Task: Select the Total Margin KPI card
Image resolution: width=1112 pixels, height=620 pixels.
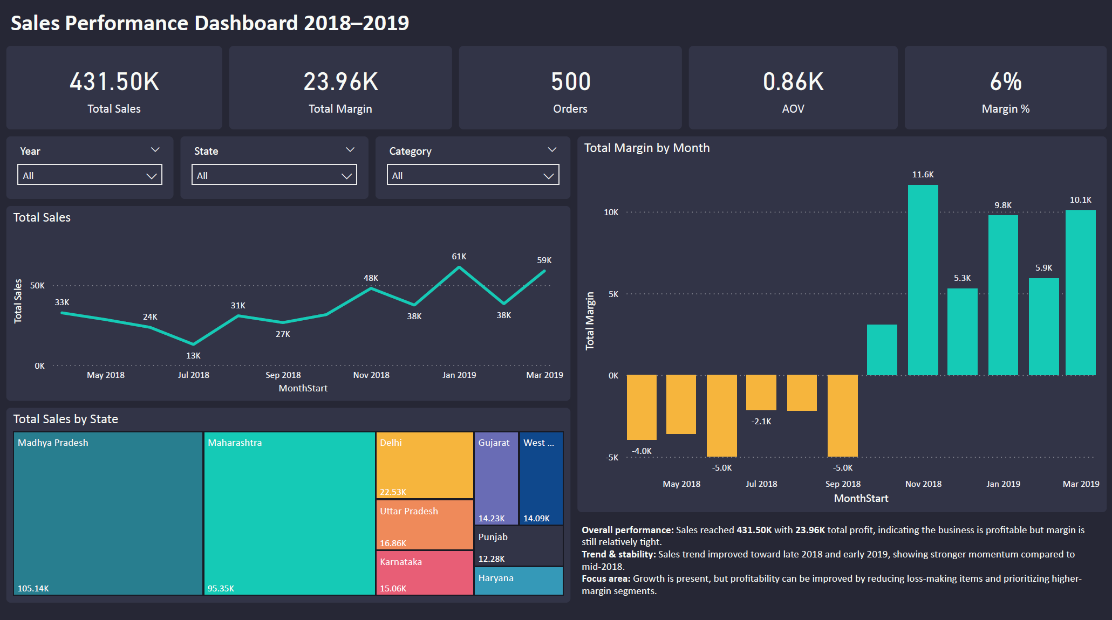Action: tap(340, 88)
